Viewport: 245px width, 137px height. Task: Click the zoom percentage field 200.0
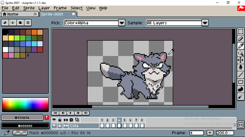point(225,133)
